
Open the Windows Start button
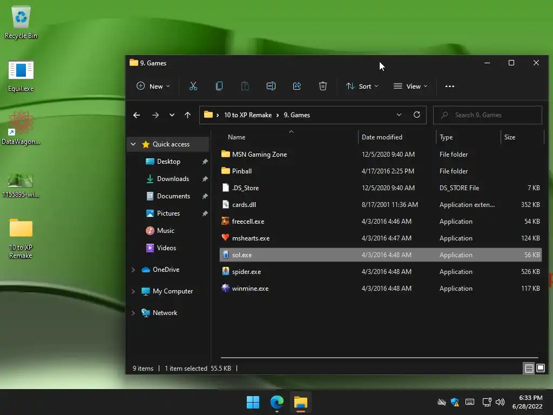pos(253,402)
